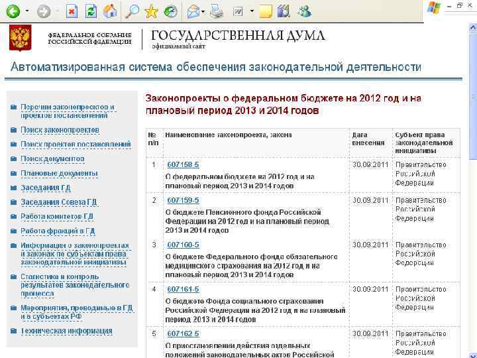Click title О федеральном бюджете на 2012 год
The width and height of the screenshot is (477, 358).
[x=240, y=181]
